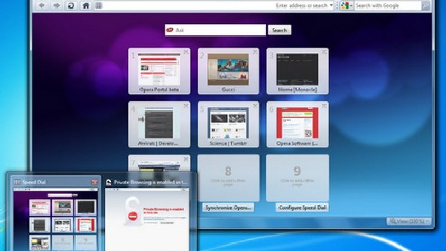This screenshot has height=251, width=446.
Task: Click the Synchronize Opera button
Action: click(x=228, y=207)
